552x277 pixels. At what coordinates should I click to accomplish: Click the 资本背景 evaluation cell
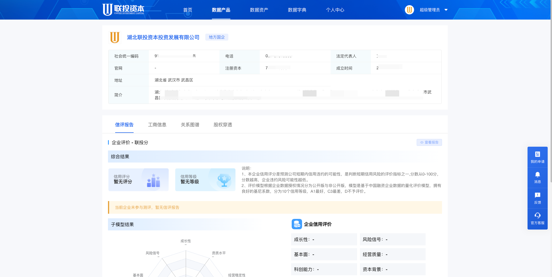click(x=393, y=269)
